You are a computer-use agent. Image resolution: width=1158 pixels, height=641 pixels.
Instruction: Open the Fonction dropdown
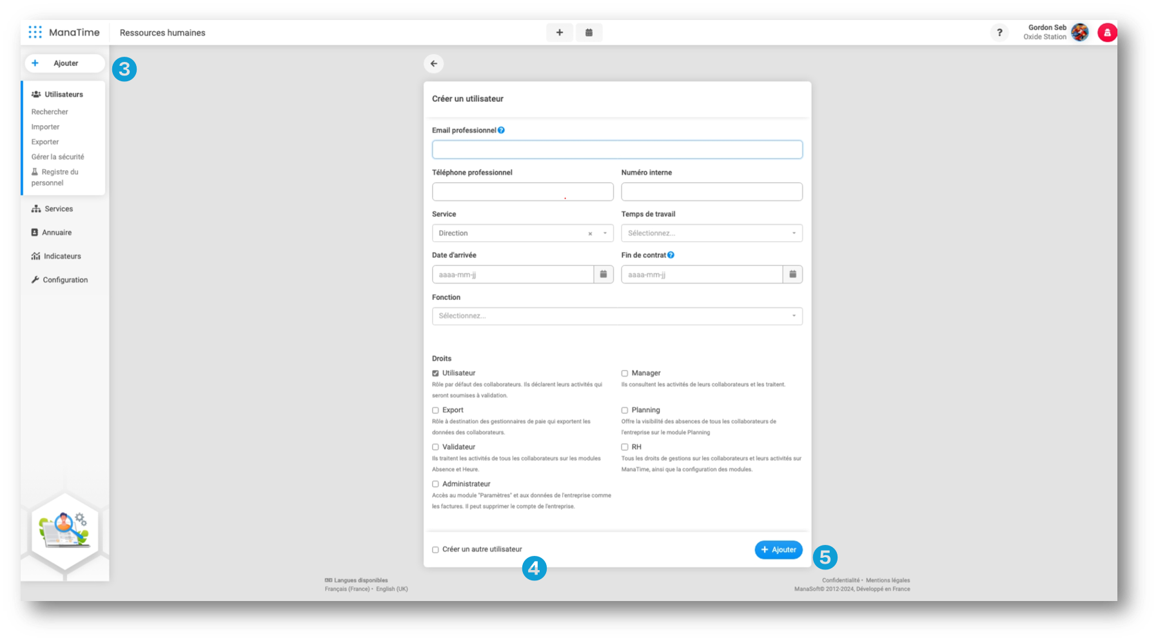coord(616,316)
